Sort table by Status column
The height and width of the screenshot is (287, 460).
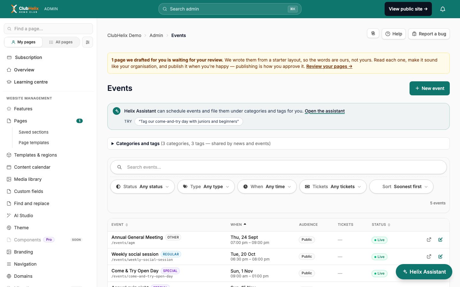tap(381, 224)
